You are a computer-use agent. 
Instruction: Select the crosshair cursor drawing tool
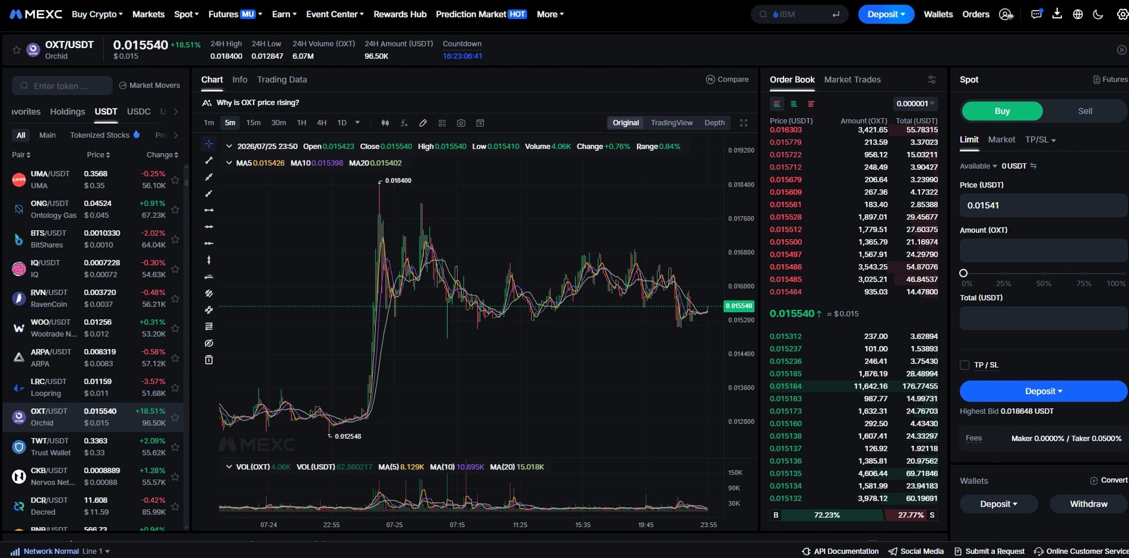point(209,144)
